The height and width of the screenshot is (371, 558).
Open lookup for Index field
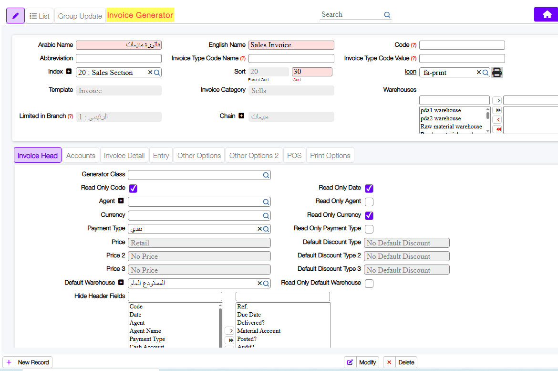click(x=157, y=73)
